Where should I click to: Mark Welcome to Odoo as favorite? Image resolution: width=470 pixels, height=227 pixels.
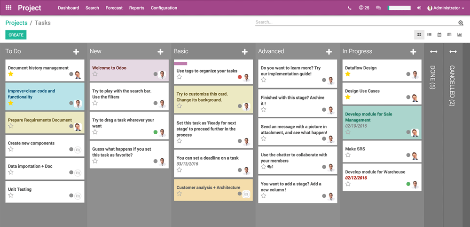tap(95, 74)
